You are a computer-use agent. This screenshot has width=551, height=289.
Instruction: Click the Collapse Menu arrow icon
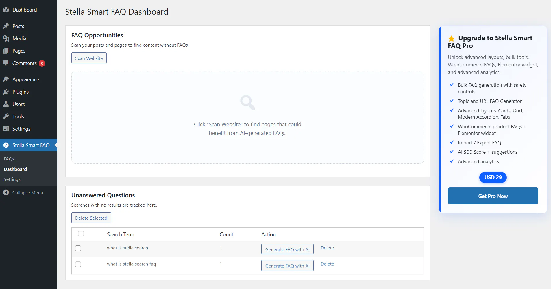pyautogui.click(x=6, y=192)
